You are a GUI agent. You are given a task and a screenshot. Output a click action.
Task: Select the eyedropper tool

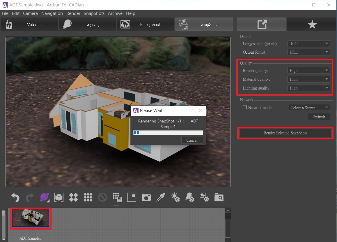click(161, 198)
